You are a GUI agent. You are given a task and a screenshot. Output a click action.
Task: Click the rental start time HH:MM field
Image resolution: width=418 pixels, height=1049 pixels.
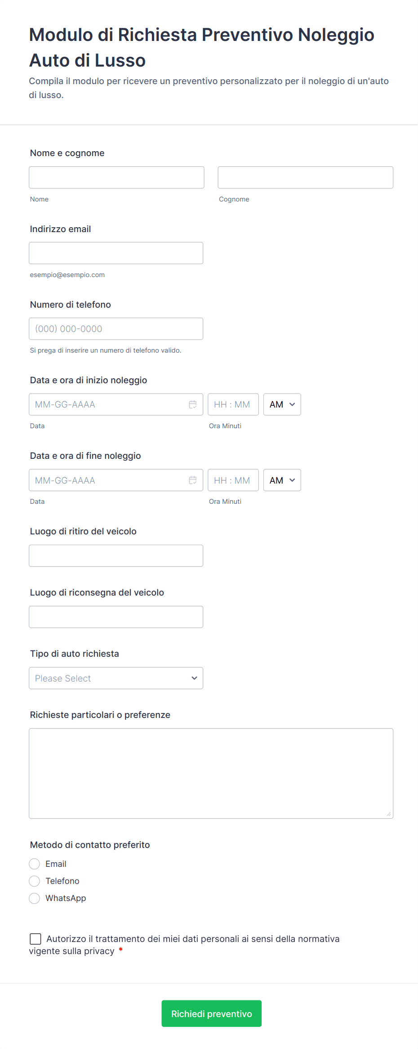point(233,404)
